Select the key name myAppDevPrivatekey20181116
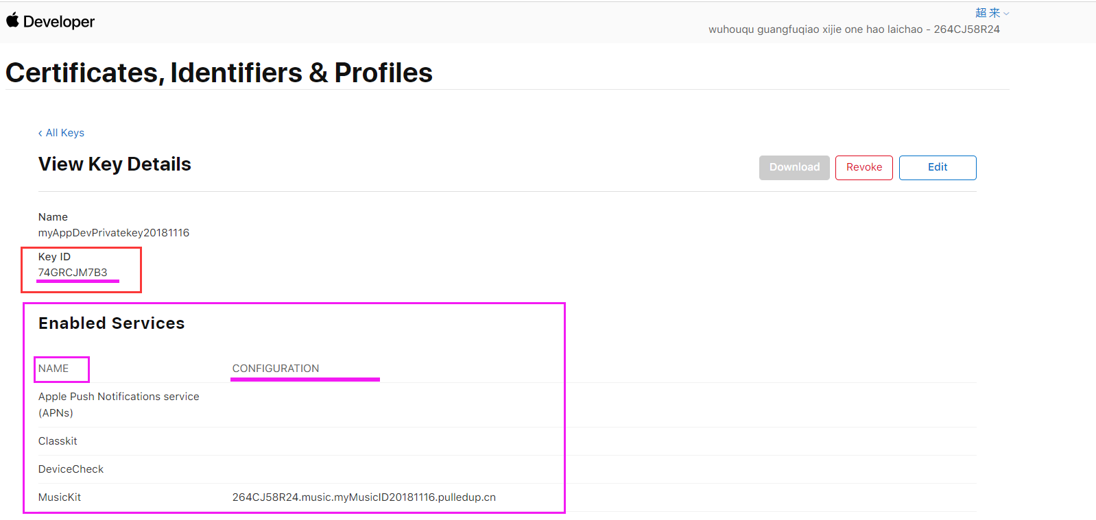1096x520 pixels. tap(114, 233)
